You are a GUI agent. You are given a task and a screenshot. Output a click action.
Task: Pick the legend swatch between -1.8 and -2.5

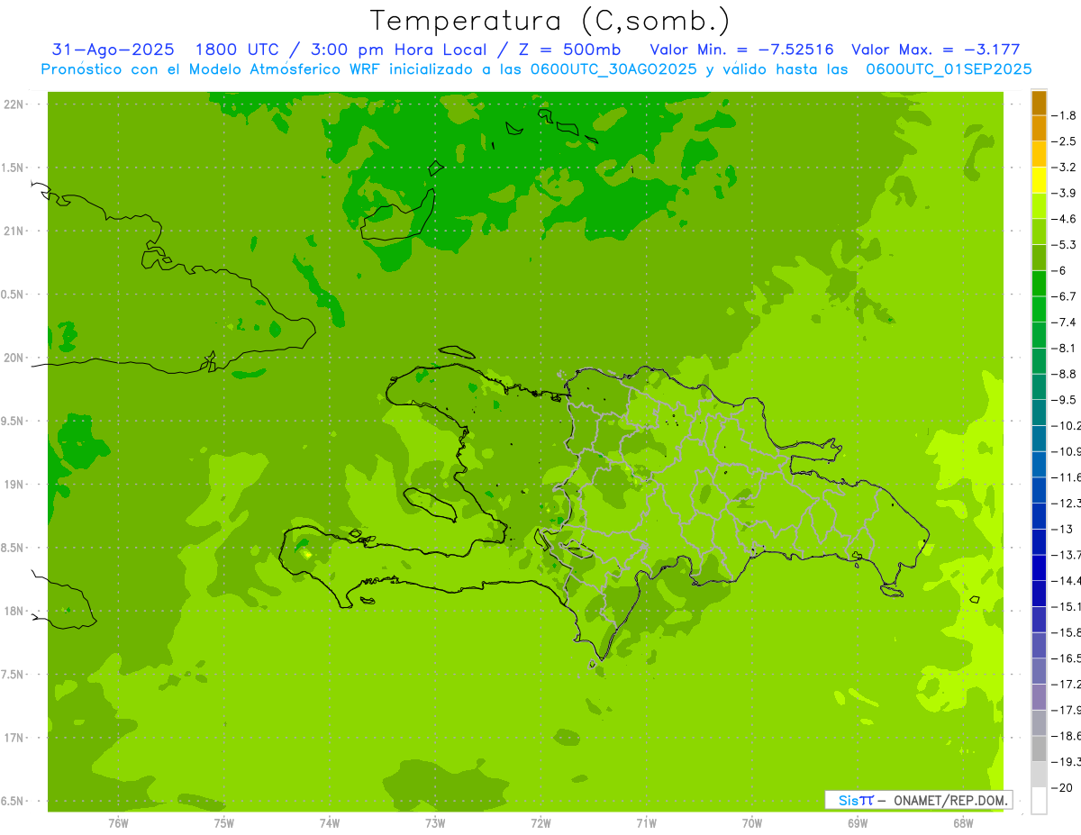[1039, 128]
